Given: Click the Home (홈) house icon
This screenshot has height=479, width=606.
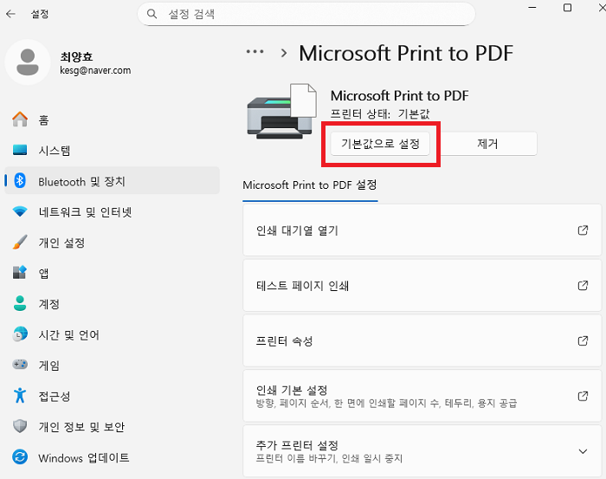Looking at the screenshot, I should coord(20,120).
